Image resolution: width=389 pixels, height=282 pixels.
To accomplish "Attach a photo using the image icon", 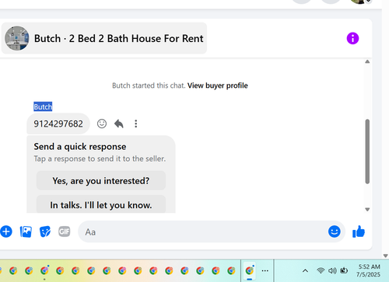I will tap(26, 232).
